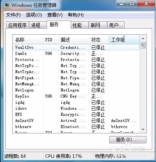The image size is (156, 162).
Task: Open the 文件(F) menu
Action: tap(13, 15)
